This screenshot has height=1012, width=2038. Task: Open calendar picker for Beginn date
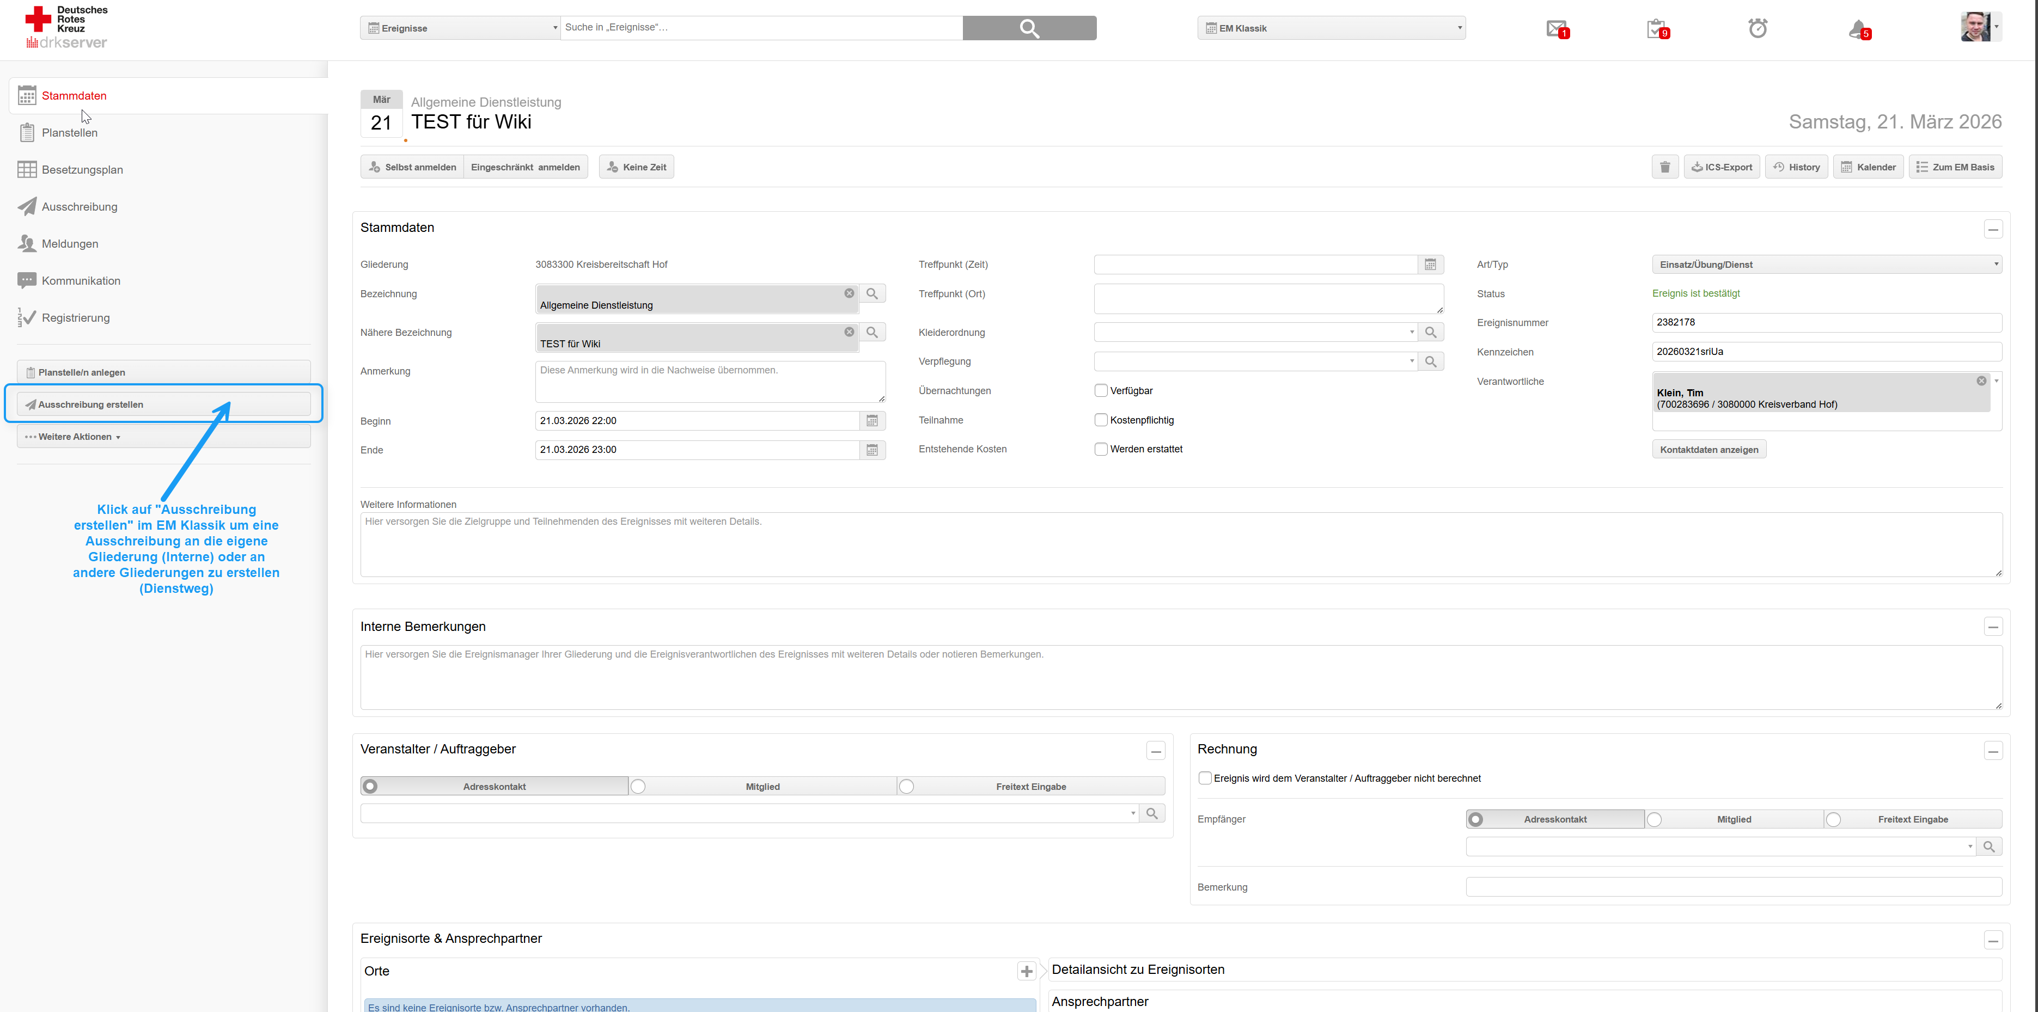[872, 421]
